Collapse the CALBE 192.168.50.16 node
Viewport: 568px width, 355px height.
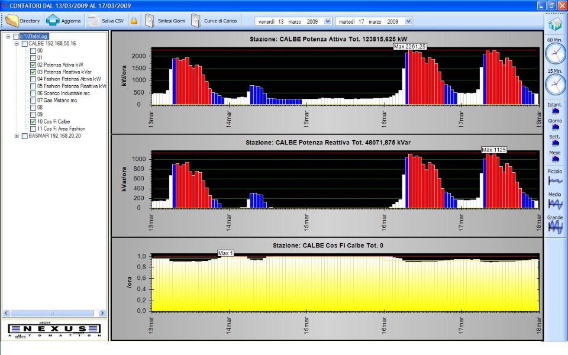click(x=17, y=43)
